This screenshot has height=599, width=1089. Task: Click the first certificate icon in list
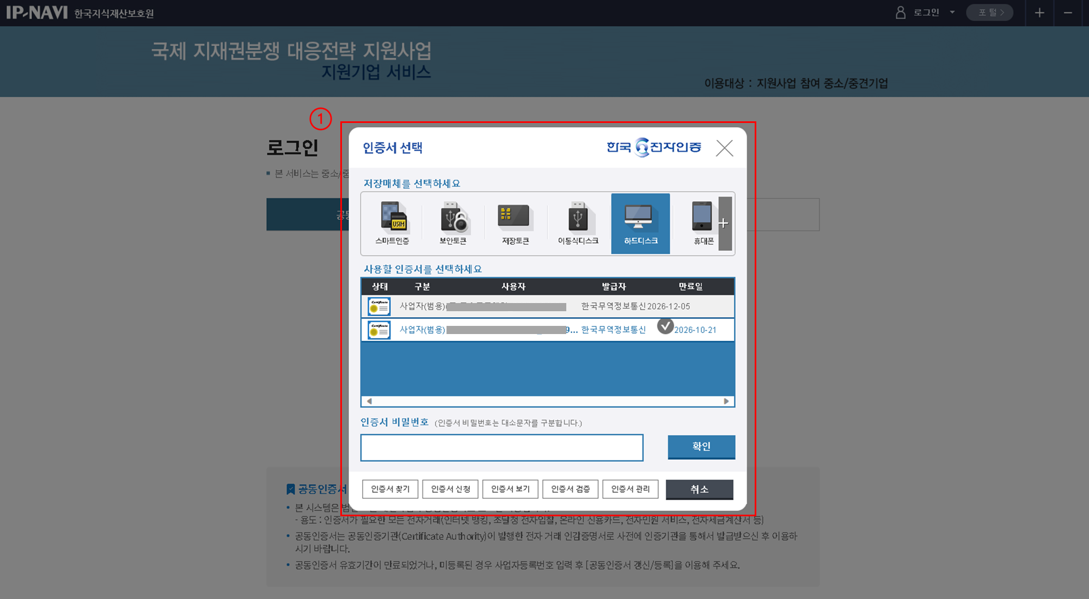[379, 307]
